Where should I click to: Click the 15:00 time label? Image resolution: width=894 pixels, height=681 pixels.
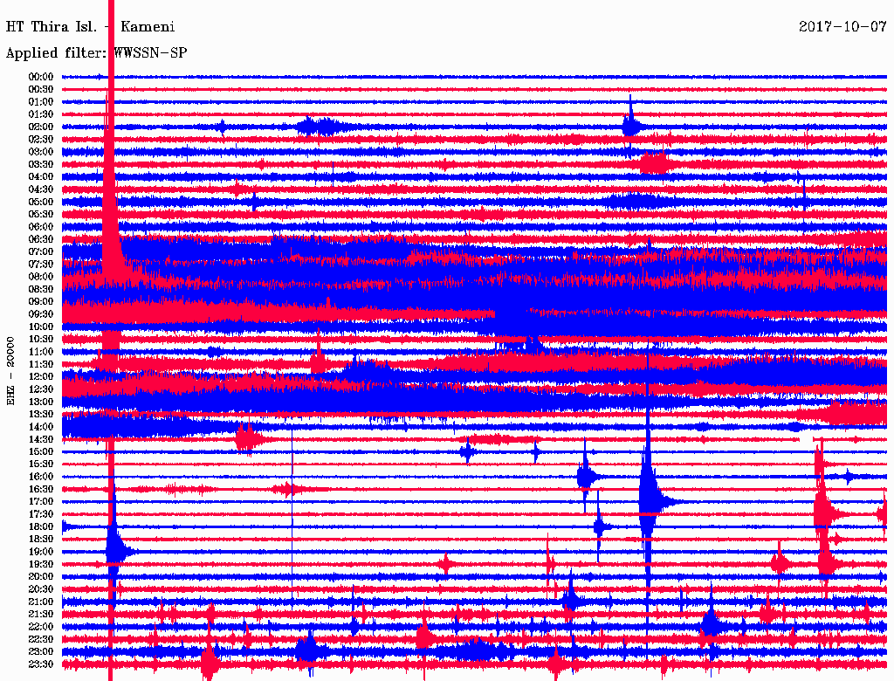41,451
